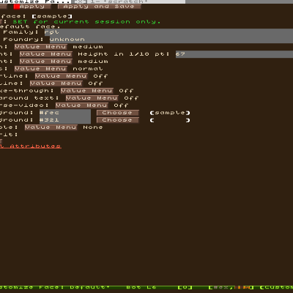Click 'Default*' buffer name in the mode line
293x293 pixels.
point(89,287)
